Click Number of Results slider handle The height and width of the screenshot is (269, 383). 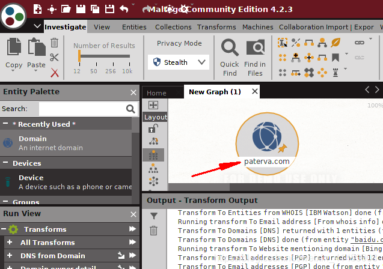tap(79, 56)
